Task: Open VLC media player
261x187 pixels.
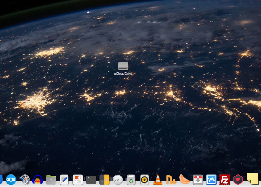Action: pos(158,180)
